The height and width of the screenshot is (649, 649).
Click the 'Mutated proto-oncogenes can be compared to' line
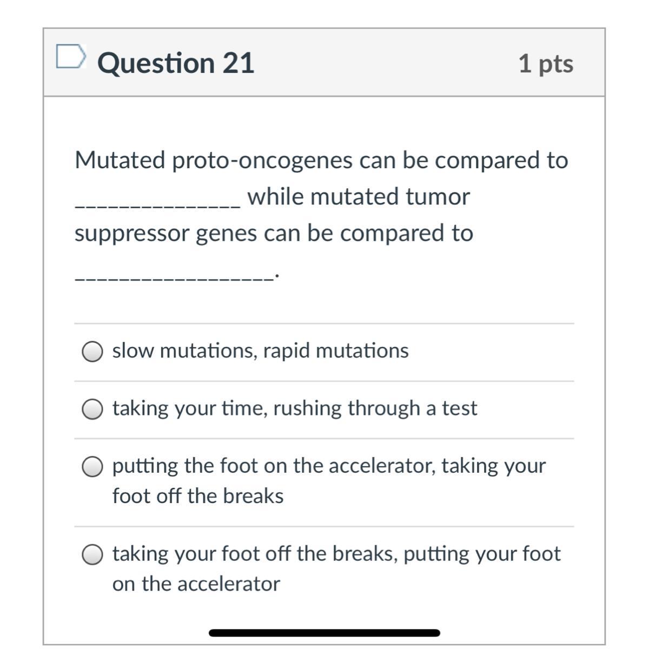pos(321,160)
